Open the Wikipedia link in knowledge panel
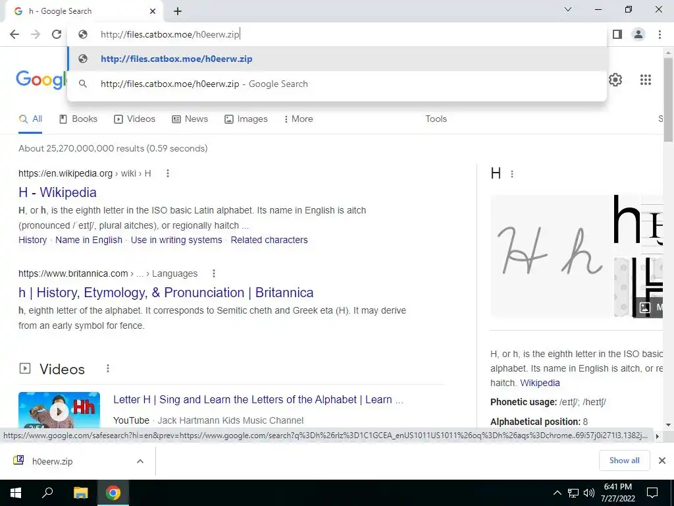The image size is (674, 506). click(x=540, y=383)
